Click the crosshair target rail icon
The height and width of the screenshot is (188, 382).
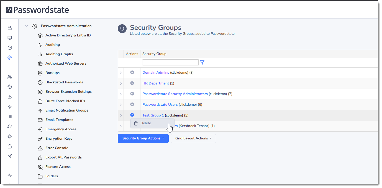[x=10, y=87]
